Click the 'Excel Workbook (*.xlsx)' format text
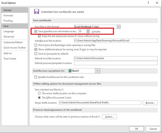Image resolution: width=162 pixels, height=133 pixels. click(x=87, y=27)
